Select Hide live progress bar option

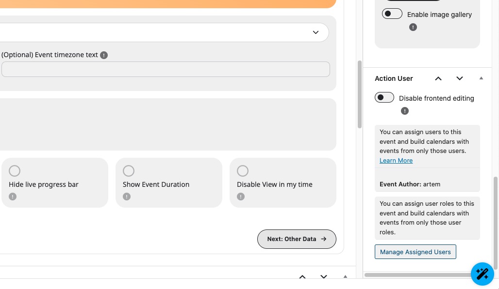click(x=15, y=171)
